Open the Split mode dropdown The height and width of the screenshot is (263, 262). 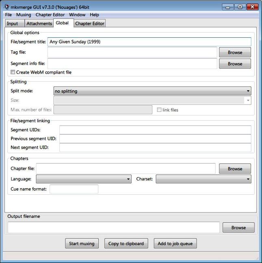point(152,91)
